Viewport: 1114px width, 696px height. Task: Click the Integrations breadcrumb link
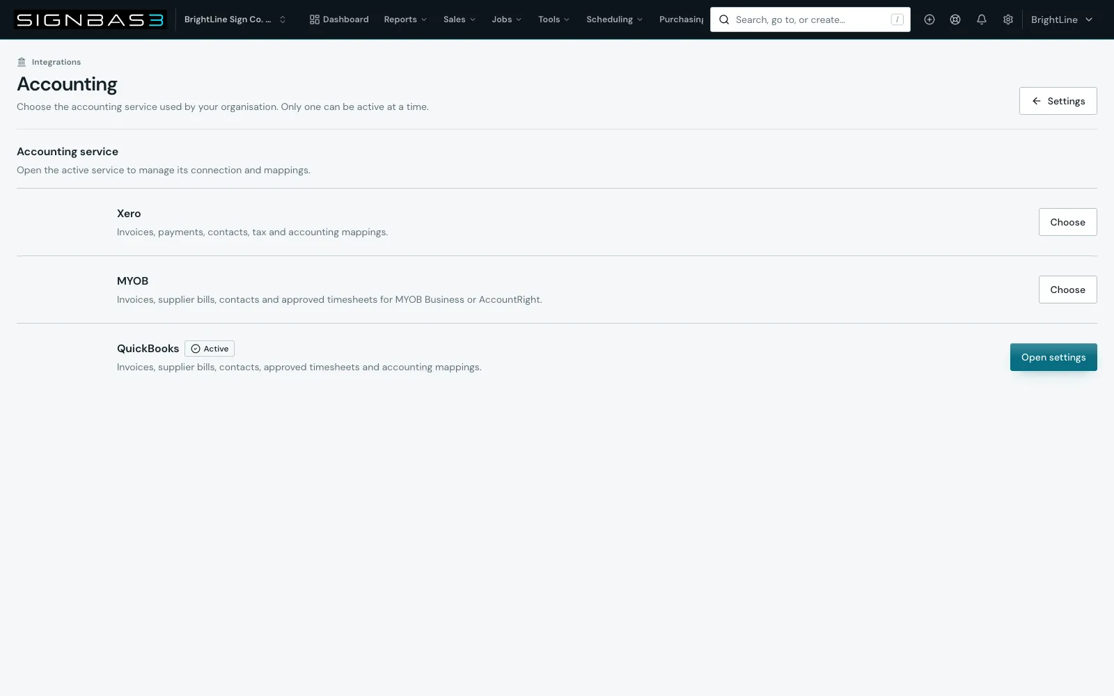(x=56, y=62)
